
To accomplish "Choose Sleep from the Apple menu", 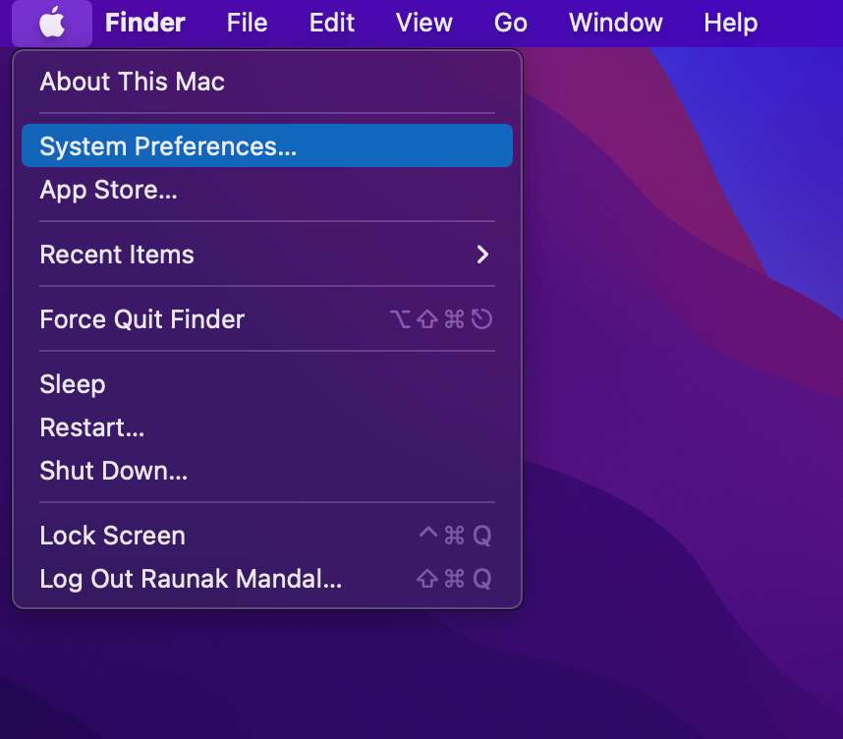I will [x=267, y=384].
